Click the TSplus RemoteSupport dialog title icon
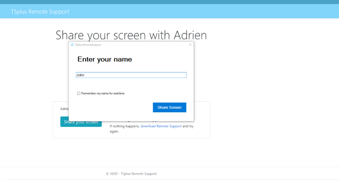The width and height of the screenshot is (339, 180). [72, 45]
